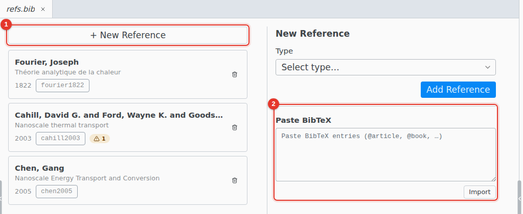Open the Cahill, David G. reference entry
The image size is (523, 214).
(128, 127)
